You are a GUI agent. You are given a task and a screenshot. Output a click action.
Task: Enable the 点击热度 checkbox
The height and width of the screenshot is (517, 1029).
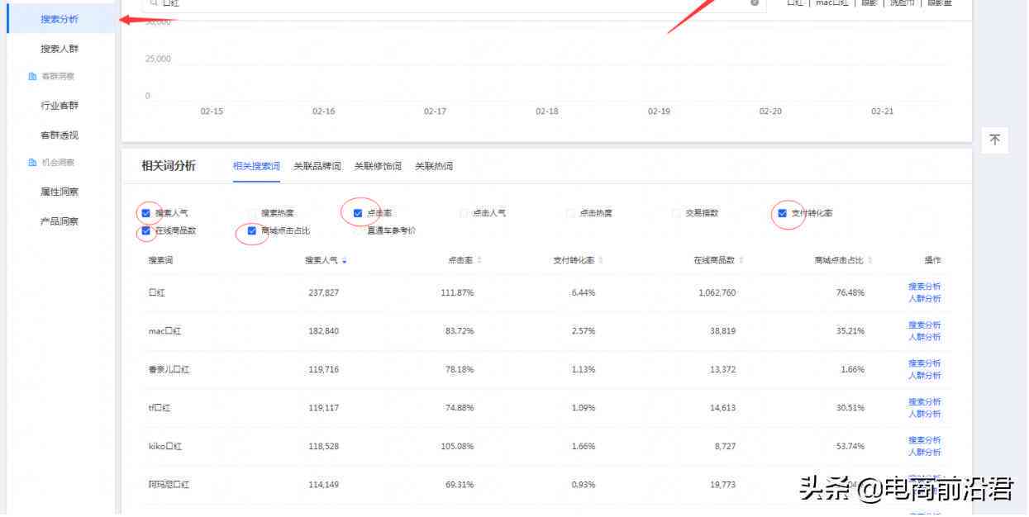pos(570,213)
